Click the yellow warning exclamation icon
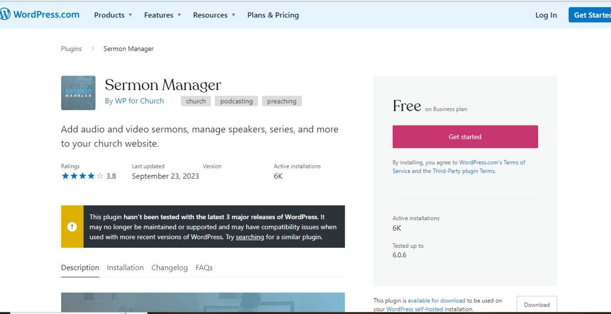 72,227
